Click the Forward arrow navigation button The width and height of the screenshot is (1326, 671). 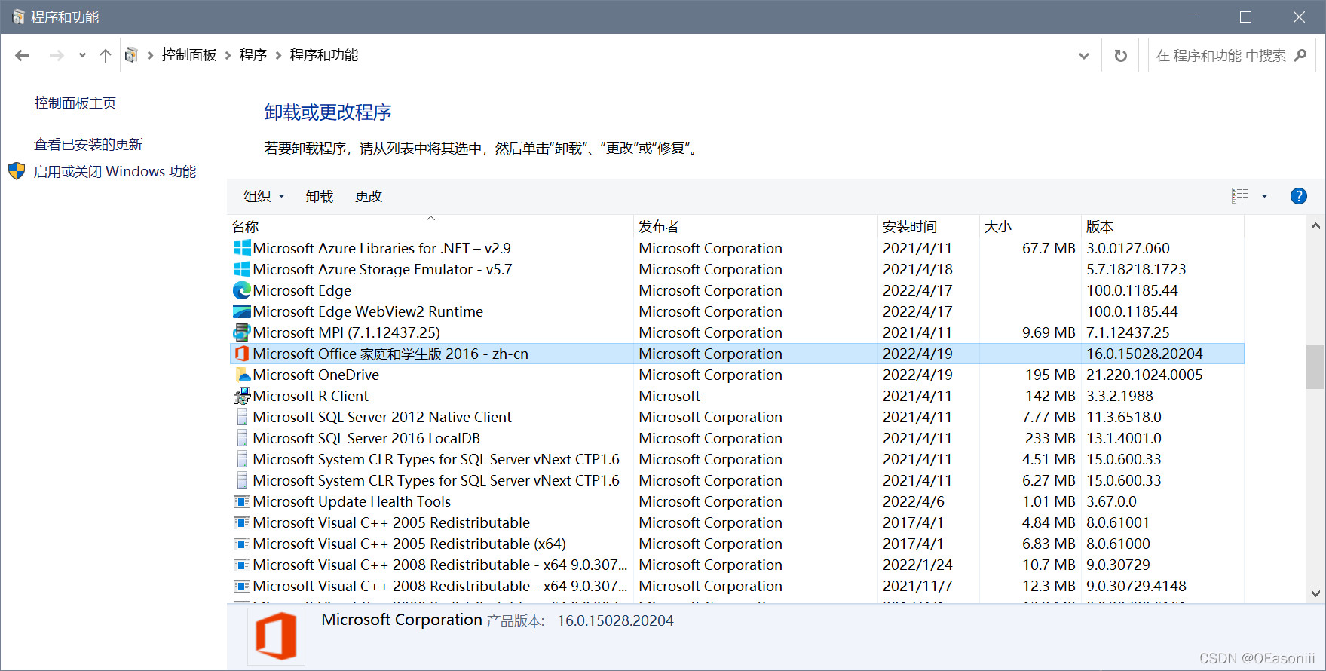56,55
